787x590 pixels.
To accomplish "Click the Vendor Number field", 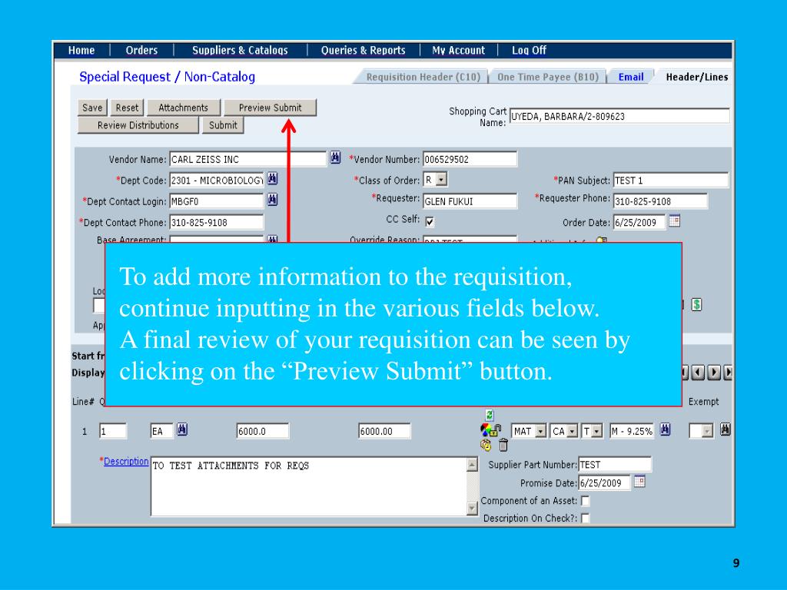I will [470, 159].
